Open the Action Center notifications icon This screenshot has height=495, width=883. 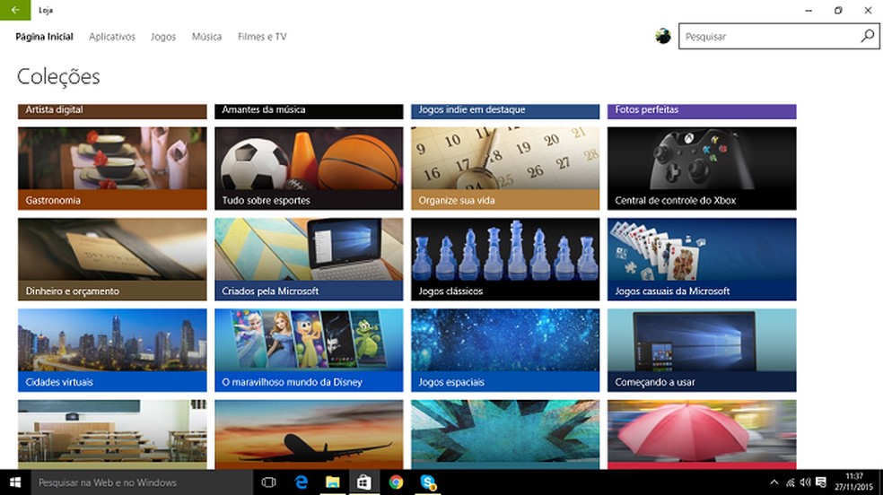821,482
